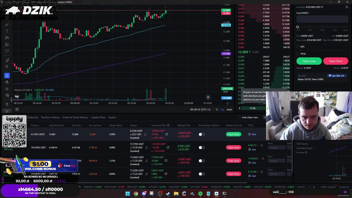Edit TP/SL 113,816.6 pencil icon

[263, 158]
